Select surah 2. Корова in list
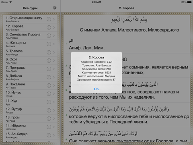 (x=30, y=27)
